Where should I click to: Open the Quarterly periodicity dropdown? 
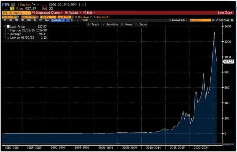(58, 20)
